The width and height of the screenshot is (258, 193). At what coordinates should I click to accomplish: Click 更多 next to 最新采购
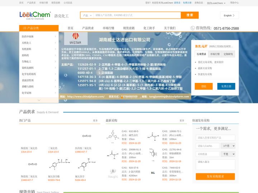182,120
